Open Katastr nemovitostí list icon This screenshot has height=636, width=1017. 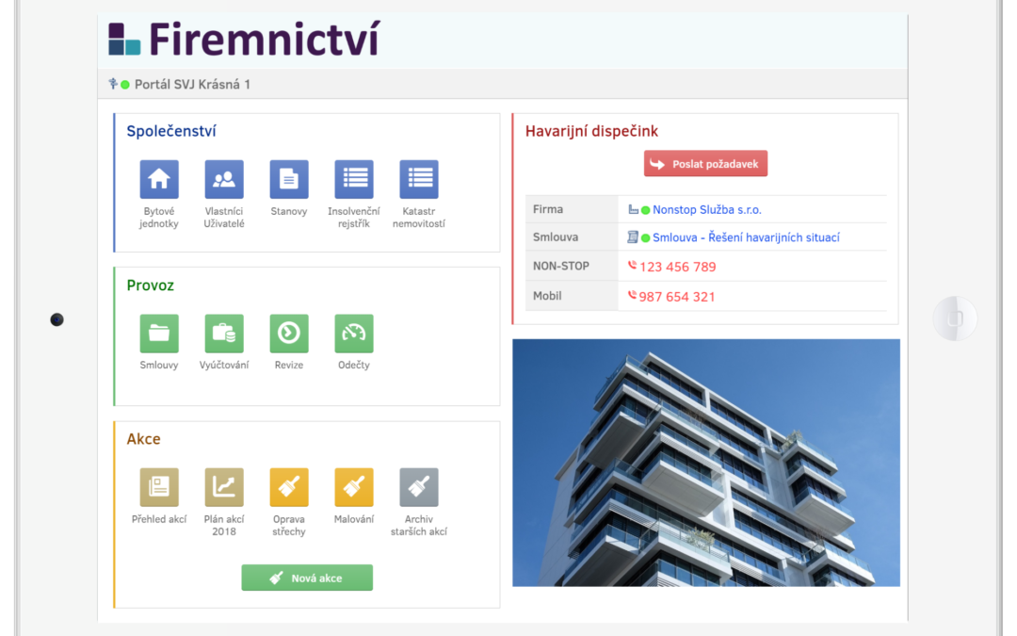click(x=418, y=179)
